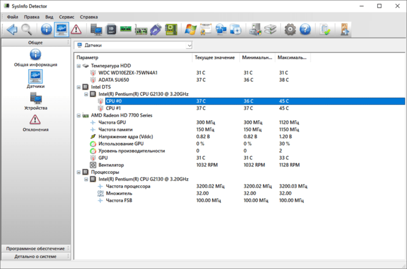Image resolution: width=407 pixels, height=269 pixels.
Task: Click the 1128 RPM maximum fan value
Action: click(x=289, y=165)
